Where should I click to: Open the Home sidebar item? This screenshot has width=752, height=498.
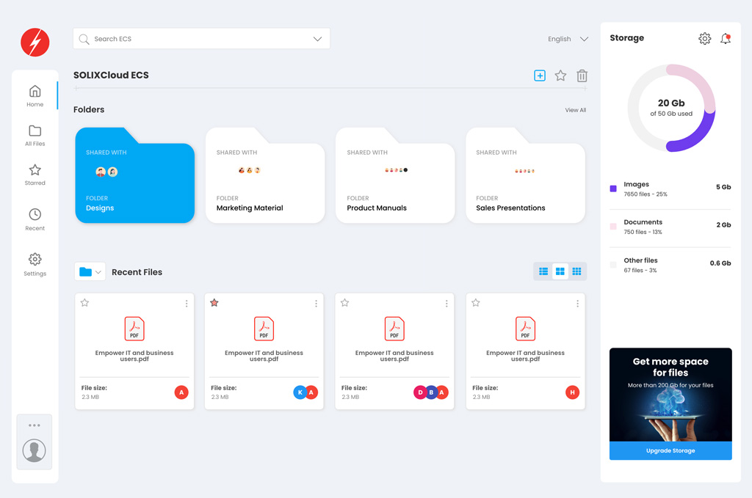[35, 96]
